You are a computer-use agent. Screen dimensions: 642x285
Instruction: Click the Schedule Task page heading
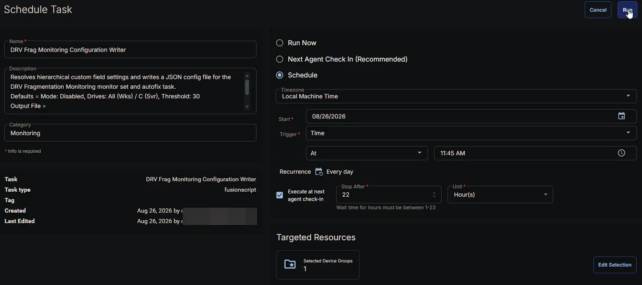[x=38, y=9]
